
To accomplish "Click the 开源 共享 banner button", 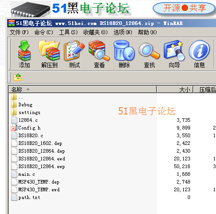I will (x=184, y=8).
